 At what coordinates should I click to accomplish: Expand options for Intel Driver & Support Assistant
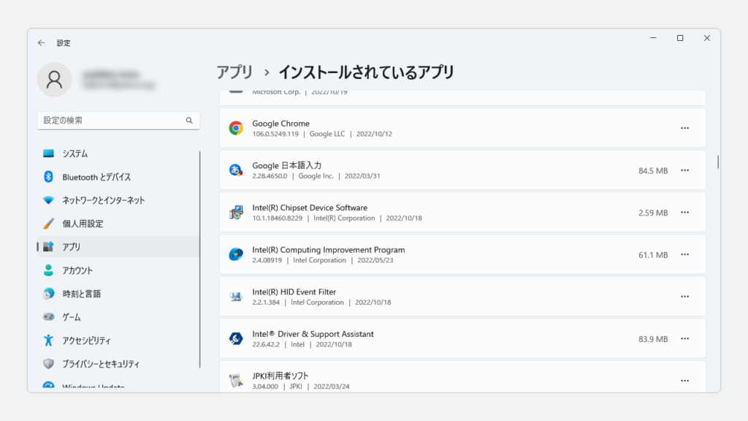click(x=684, y=339)
